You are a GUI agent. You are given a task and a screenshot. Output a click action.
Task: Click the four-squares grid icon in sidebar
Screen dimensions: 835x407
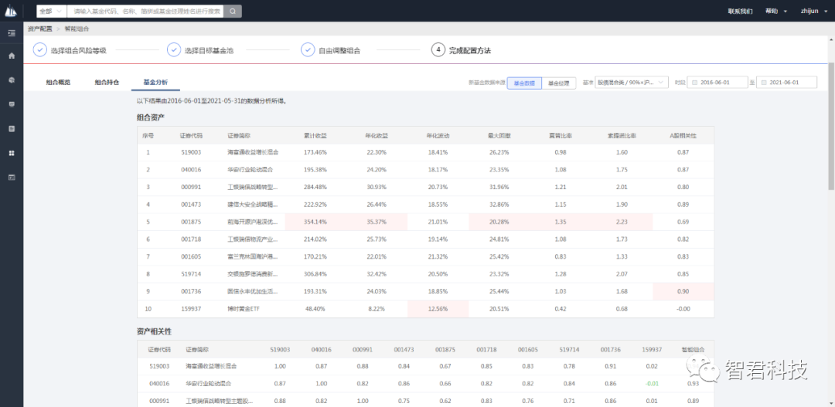pos(11,153)
